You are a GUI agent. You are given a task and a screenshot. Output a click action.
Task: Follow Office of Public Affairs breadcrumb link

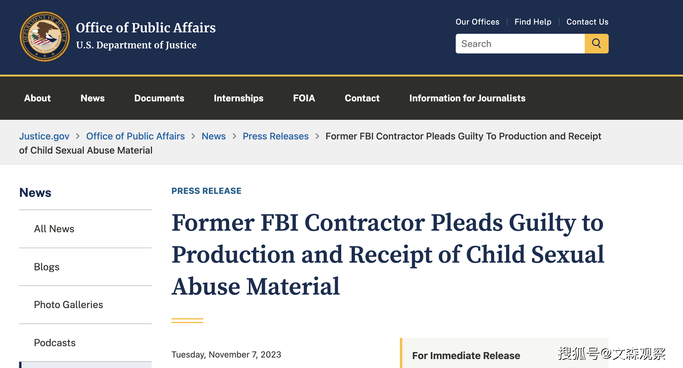[x=135, y=136]
